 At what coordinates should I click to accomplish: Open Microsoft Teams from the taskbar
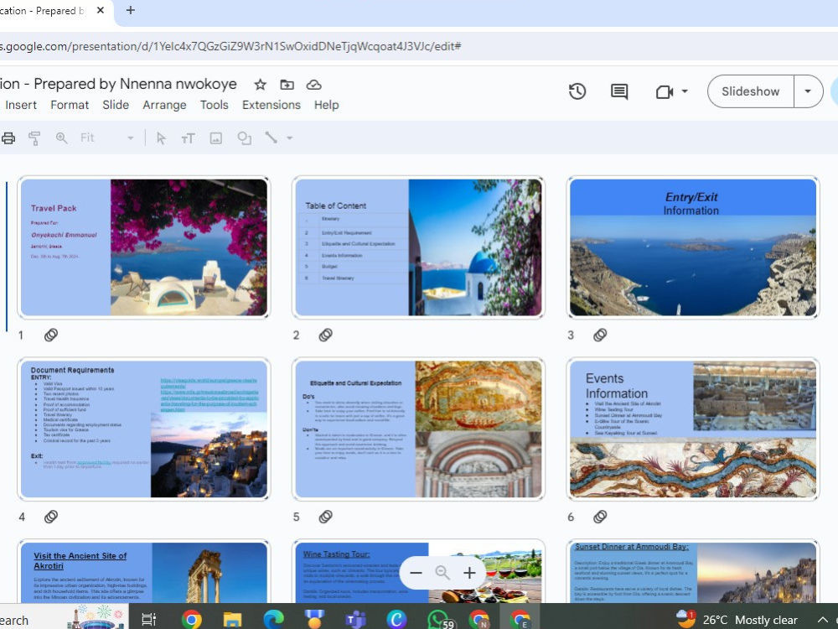click(355, 620)
